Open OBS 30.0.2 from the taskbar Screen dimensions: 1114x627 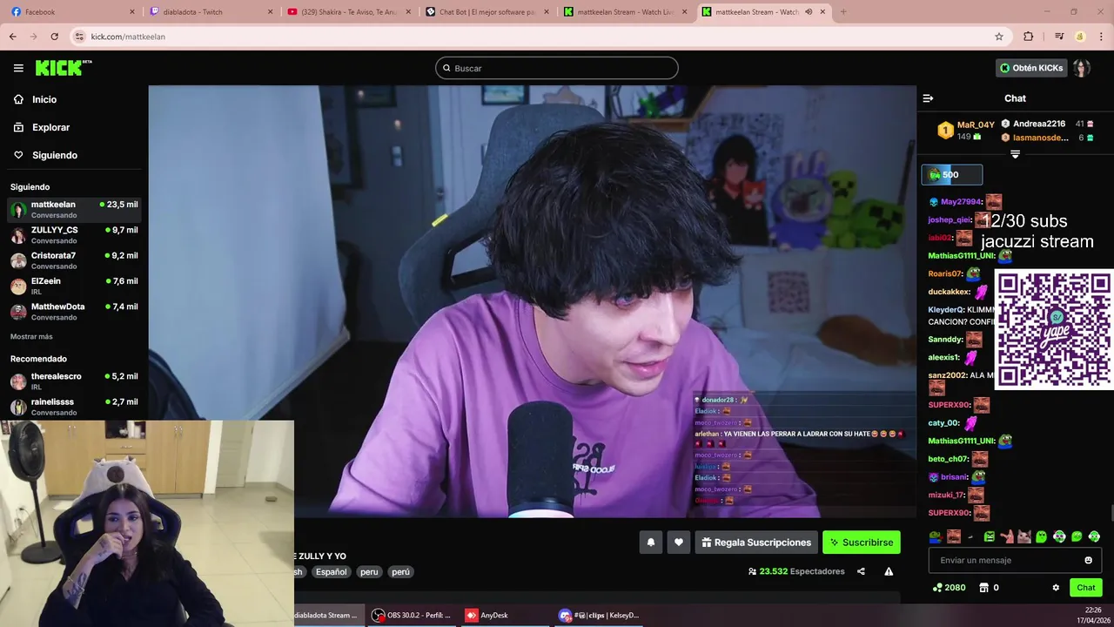413,615
